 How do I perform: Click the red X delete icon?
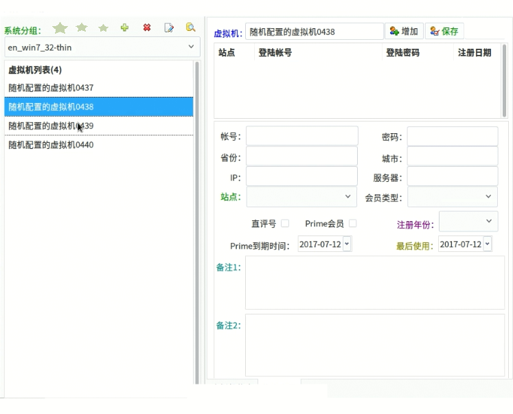coord(146,28)
